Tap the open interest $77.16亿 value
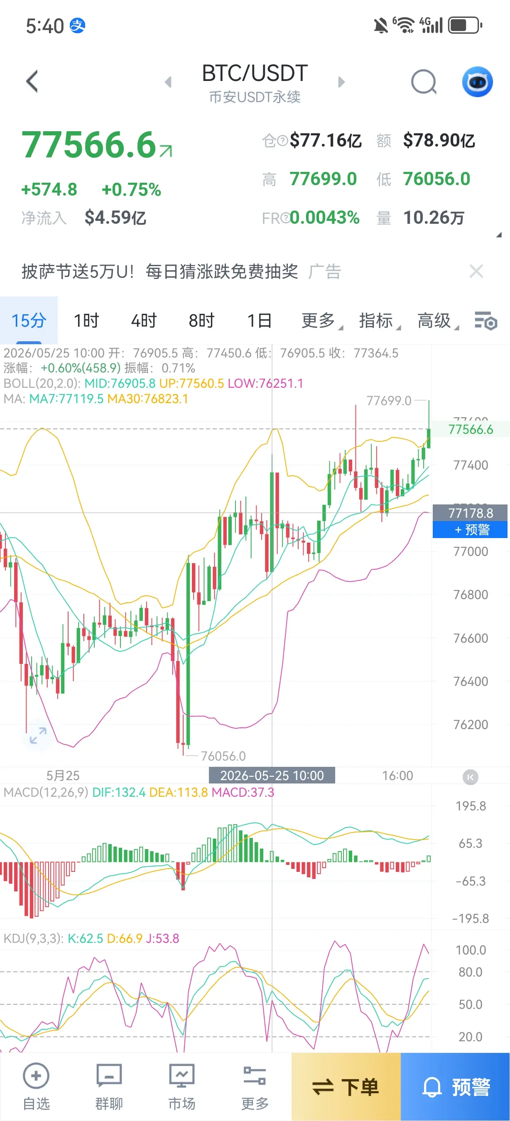510x1121 pixels. (x=326, y=141)
